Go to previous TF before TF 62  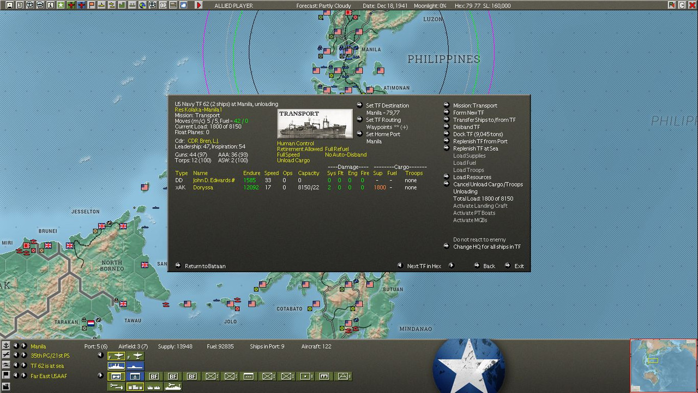(16, 365)
